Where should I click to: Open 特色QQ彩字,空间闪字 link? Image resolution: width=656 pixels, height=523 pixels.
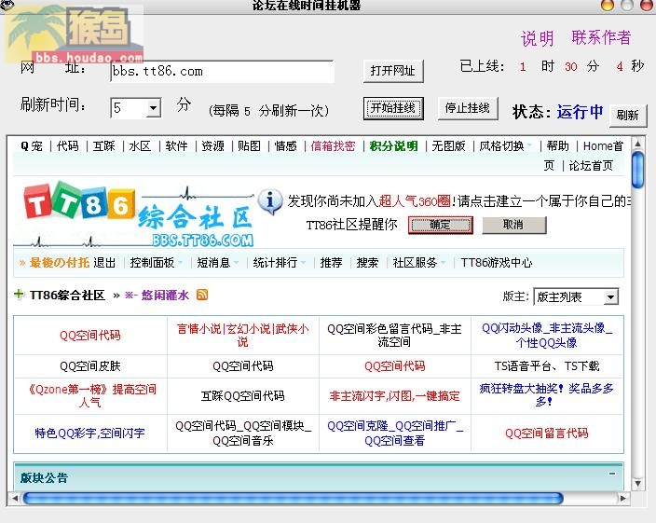(90, 434)
